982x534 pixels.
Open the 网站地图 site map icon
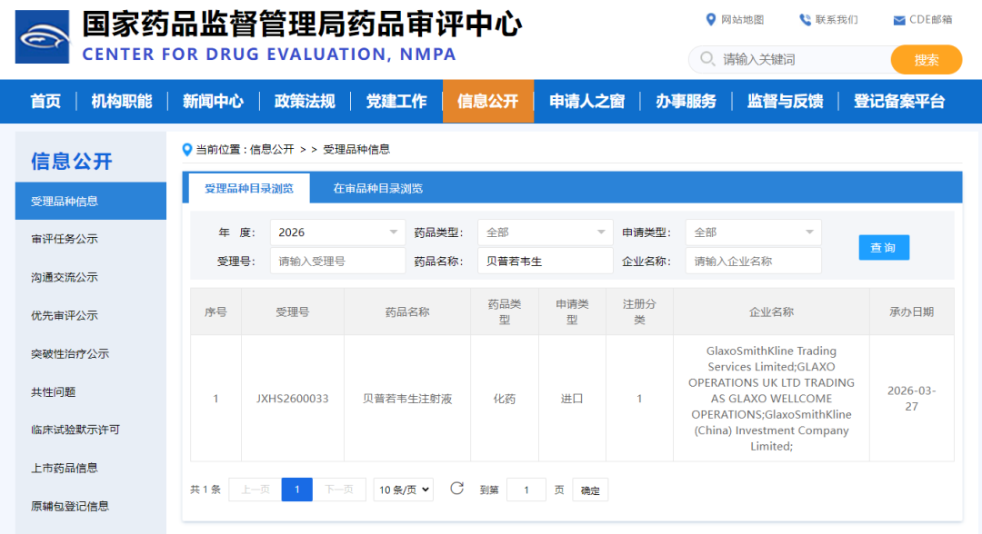point(711,20)
